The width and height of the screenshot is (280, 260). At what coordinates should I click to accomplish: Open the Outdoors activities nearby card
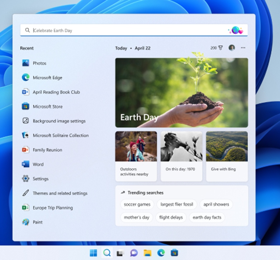point(136,156)
